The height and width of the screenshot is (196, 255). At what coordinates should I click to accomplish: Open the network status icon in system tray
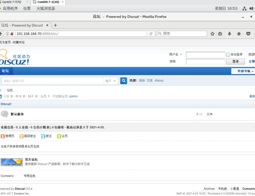[x=244, y=9]
